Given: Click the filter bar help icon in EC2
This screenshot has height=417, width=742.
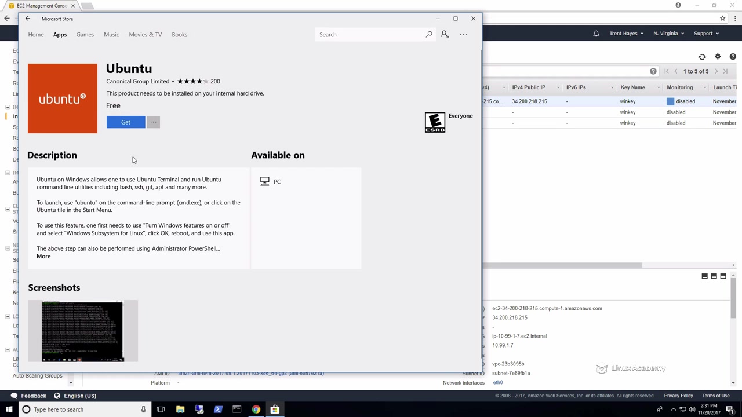Looking at the screenshot, I should (653, 71).
